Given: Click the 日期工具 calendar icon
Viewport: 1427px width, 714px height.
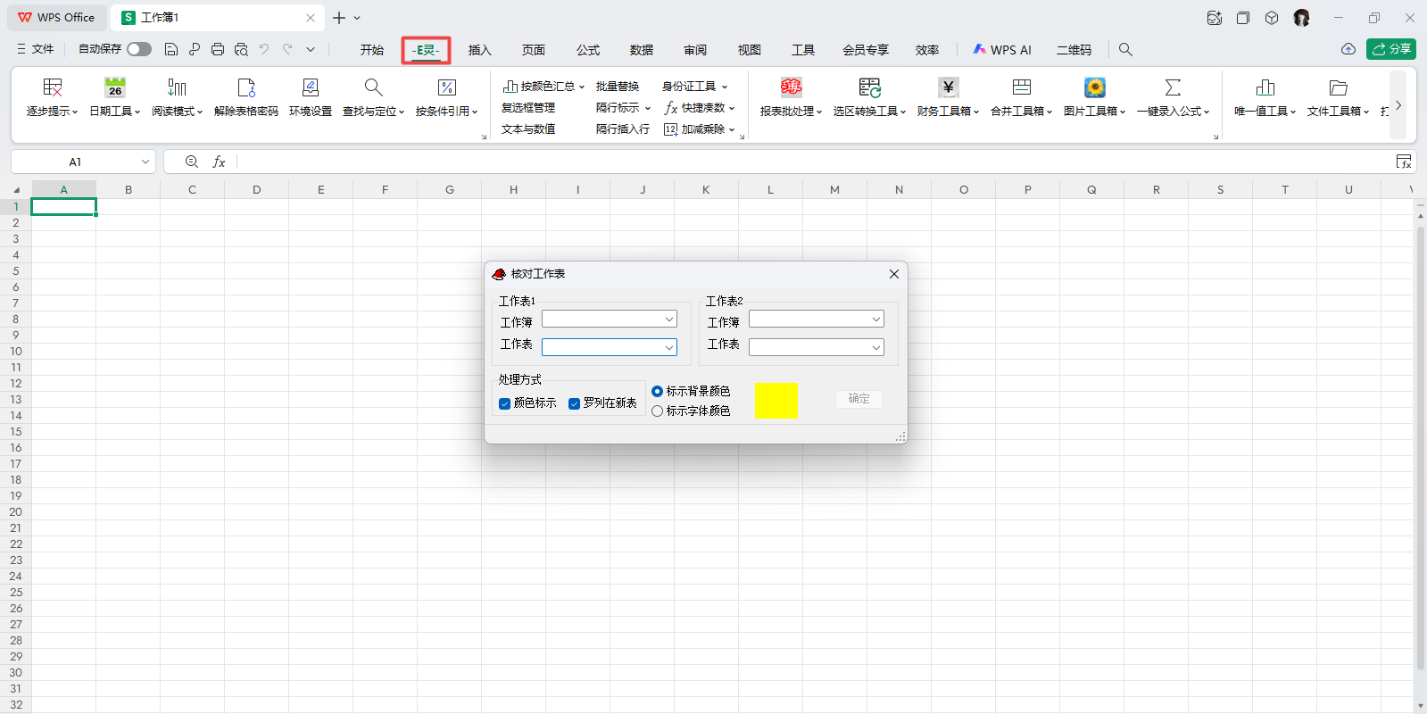Looking at the screenshot, I should pos(115,87).
